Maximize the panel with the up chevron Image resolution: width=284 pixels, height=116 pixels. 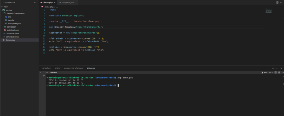[x=277, y=68]
